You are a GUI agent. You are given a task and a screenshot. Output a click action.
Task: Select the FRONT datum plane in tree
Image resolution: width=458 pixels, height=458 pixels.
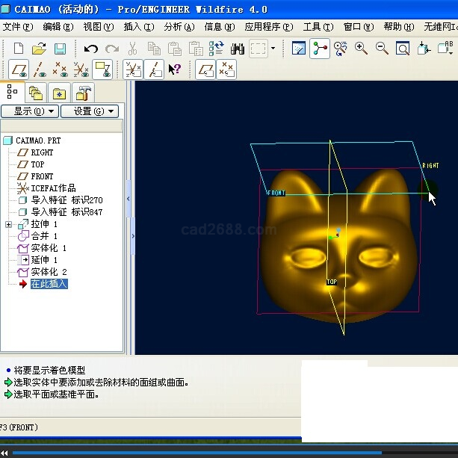coord(42,176)
